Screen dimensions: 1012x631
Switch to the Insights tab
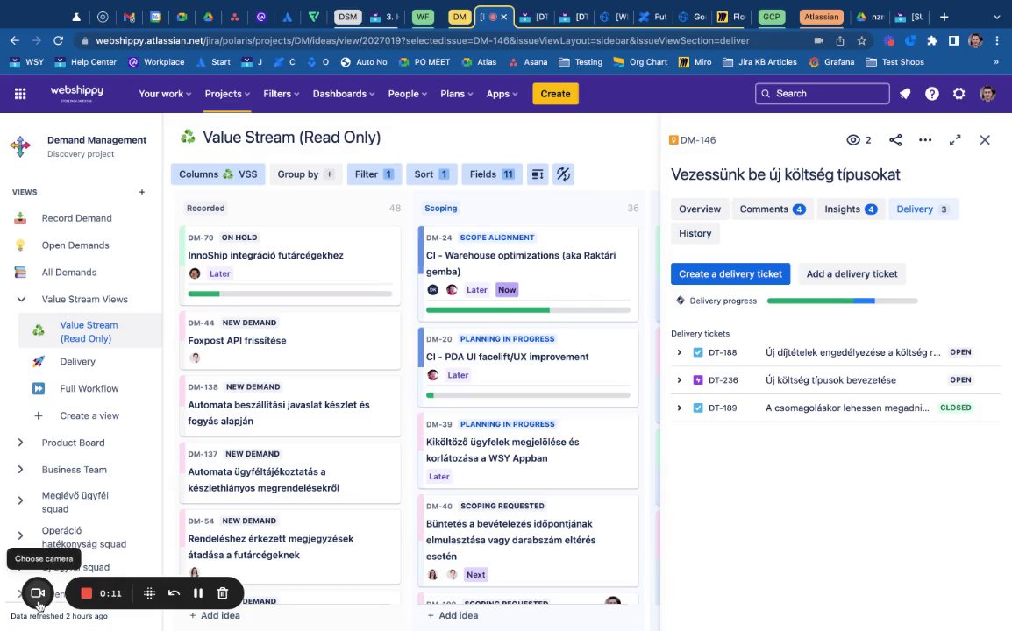tap(850, 209)
